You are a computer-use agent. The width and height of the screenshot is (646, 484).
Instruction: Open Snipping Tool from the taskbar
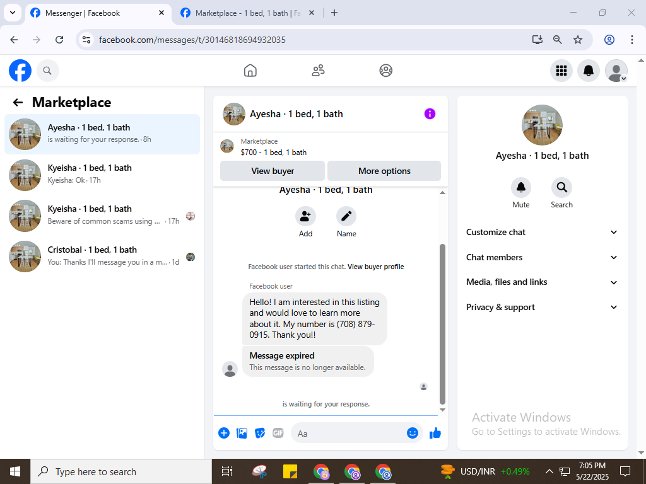tap(259, 471)
